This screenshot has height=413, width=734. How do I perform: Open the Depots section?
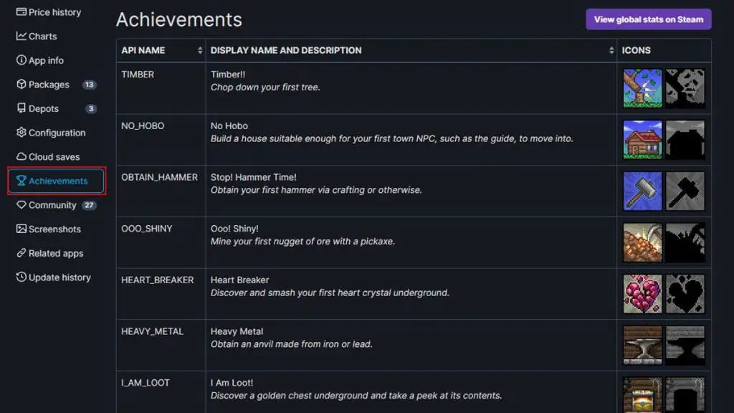coord(44,109)
